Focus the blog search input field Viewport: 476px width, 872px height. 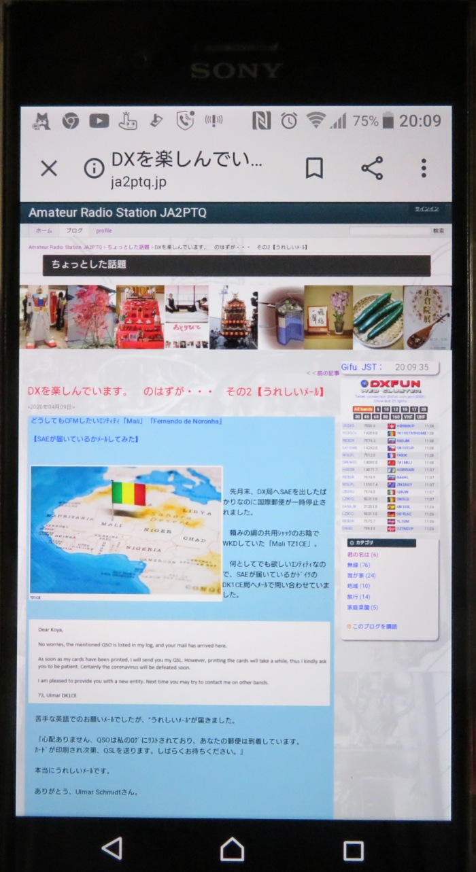tap(389, 230)
